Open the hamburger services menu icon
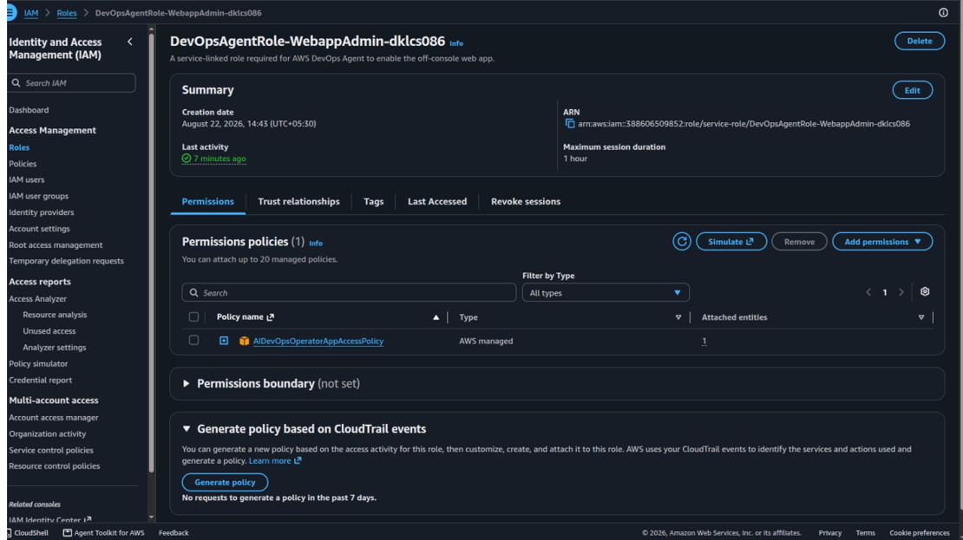The image size is (963, 540). [10, 12]
